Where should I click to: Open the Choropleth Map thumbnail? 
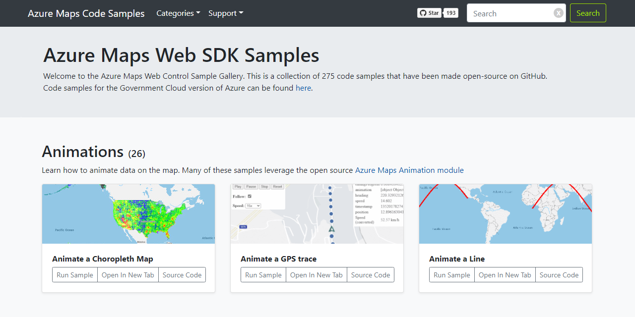[x=128, y=214]
